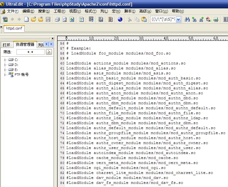This screenshot has width=228, height=187.
Task: Close the file explorer side panel
Action: [x=53, y=38]
